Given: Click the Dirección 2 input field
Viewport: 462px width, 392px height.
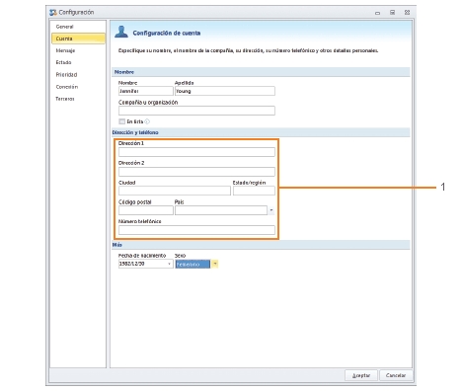Looking at the screenshot, I should (196, 172).
